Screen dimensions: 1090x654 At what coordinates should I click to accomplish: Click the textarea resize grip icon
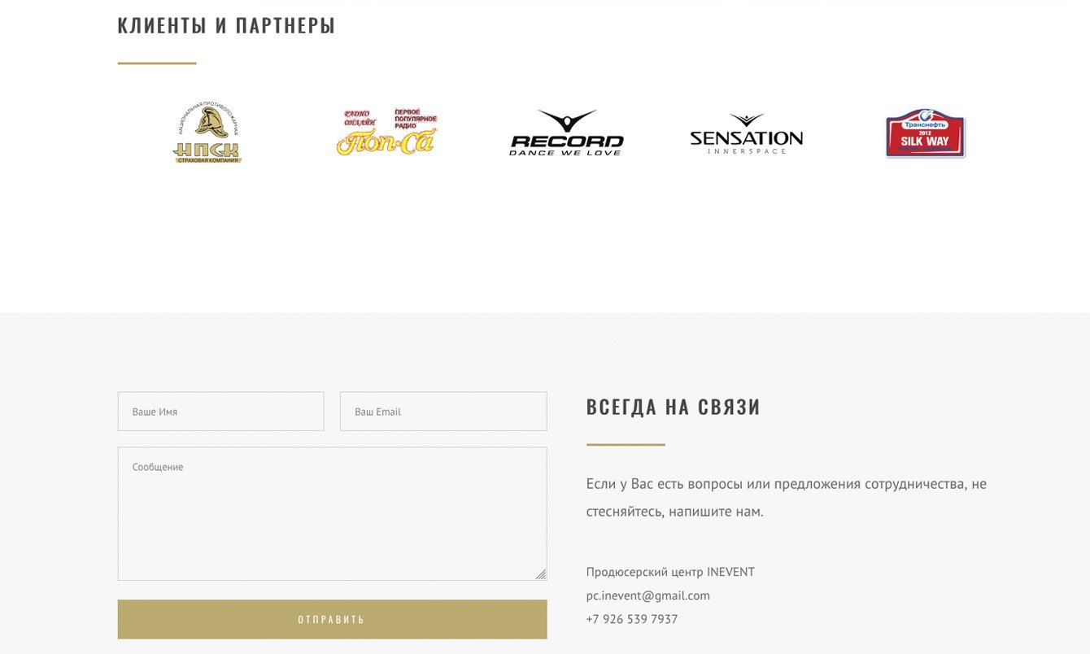coord(541,574)
